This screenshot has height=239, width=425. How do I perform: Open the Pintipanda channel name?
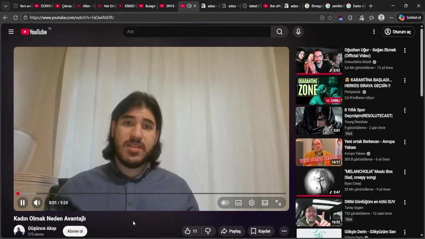(x=352, y=92)
